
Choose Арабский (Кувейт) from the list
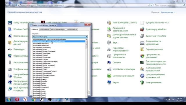59,93
